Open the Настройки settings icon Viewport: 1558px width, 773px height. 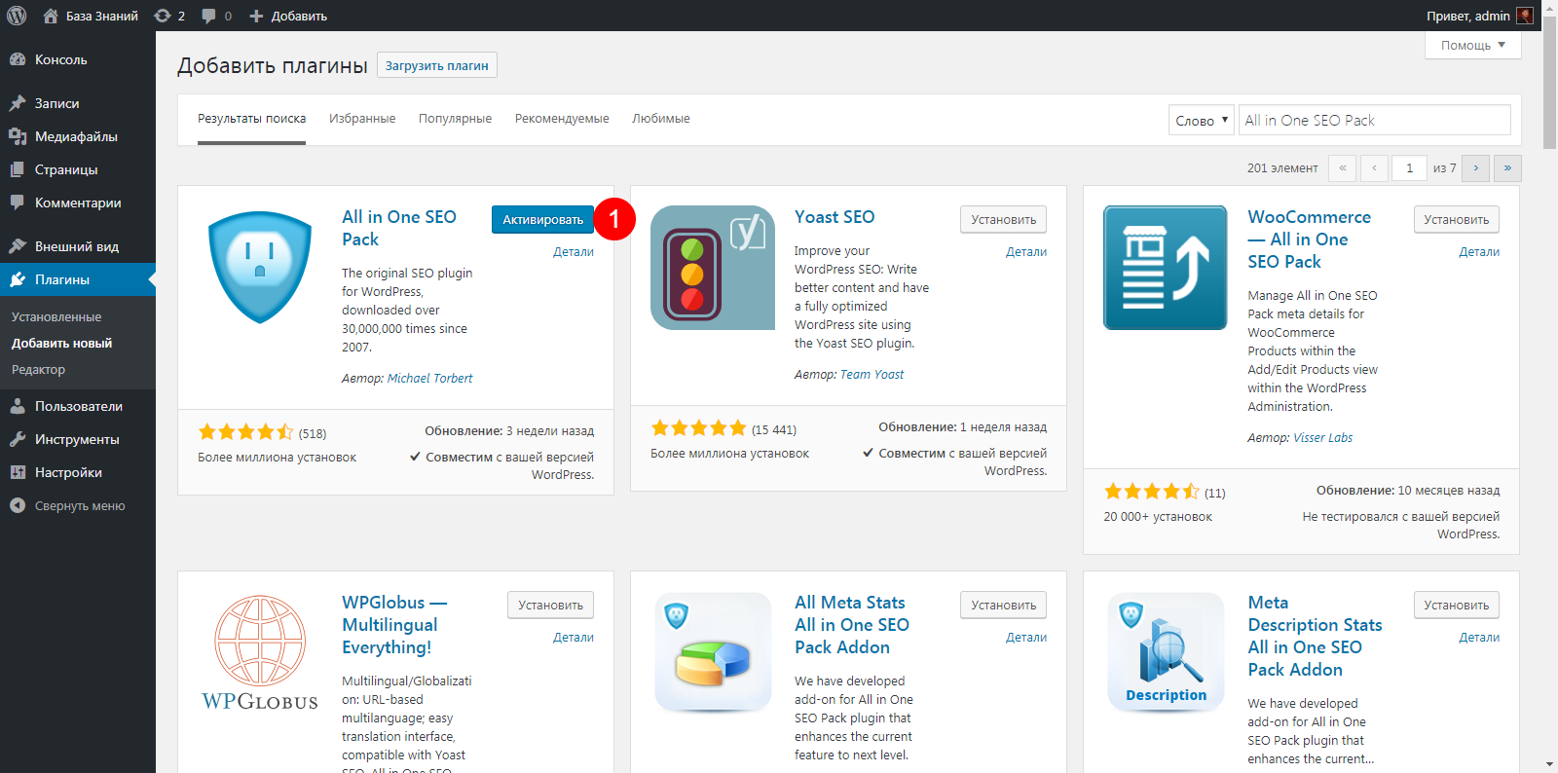[x=18, y=472]
